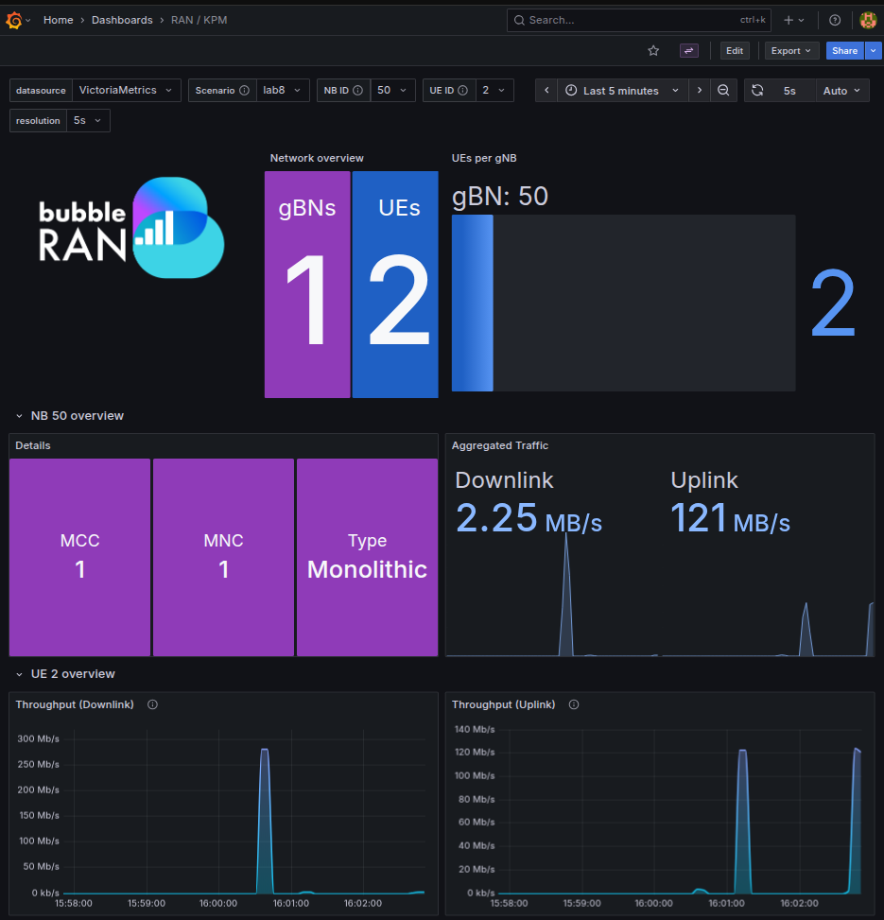Viewport: 884px width, 920px height.
Task: Open the resolution 5s dropdown
Action: [88, 121]
